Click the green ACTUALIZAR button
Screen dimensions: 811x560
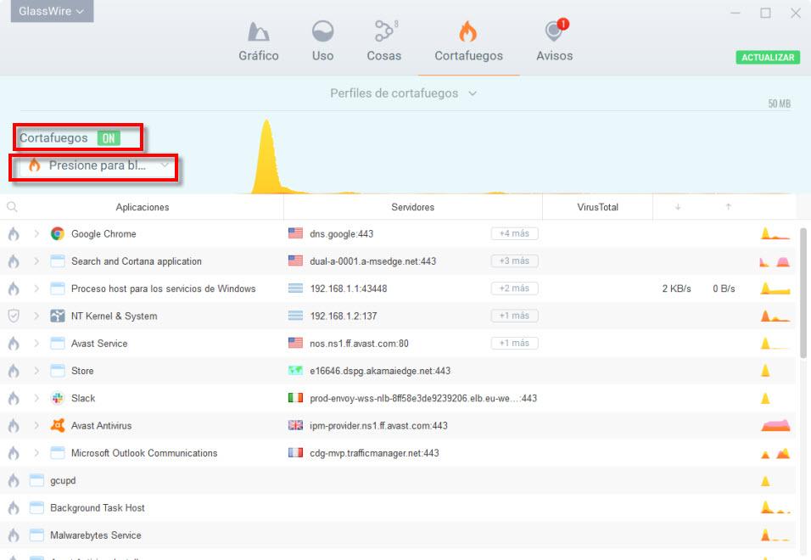click(768, 58)
